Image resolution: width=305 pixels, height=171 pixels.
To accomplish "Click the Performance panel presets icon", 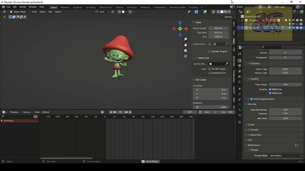I will point(296,145).
